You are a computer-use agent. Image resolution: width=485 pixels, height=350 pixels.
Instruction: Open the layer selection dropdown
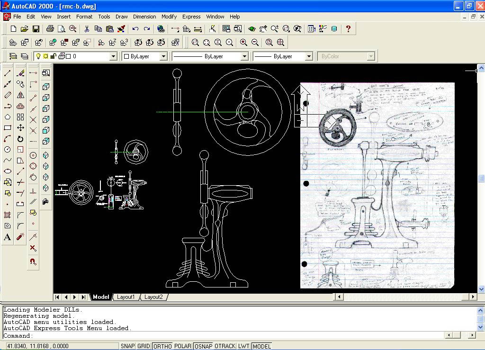pos(113,56)
